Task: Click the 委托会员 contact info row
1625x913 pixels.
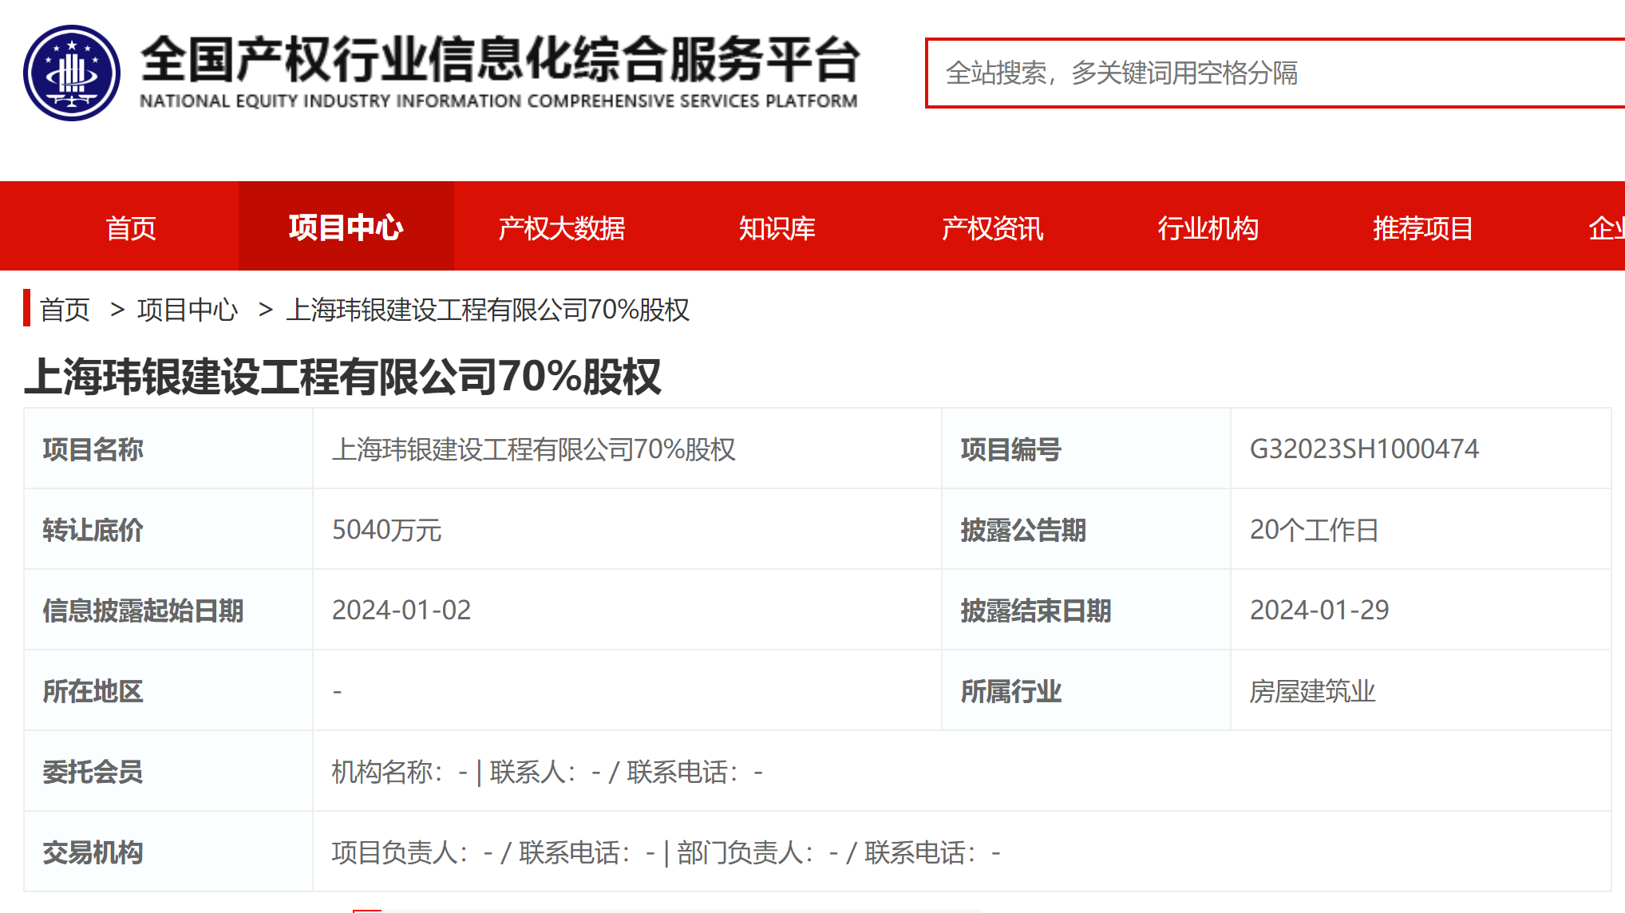Action: point(547,772)
